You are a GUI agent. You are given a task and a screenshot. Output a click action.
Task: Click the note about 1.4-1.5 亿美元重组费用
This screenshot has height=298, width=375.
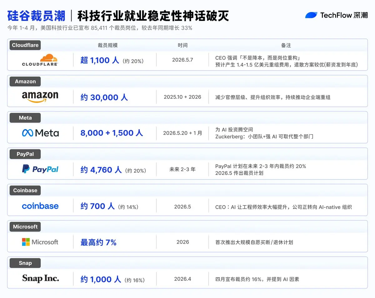(x=287, y=65)
